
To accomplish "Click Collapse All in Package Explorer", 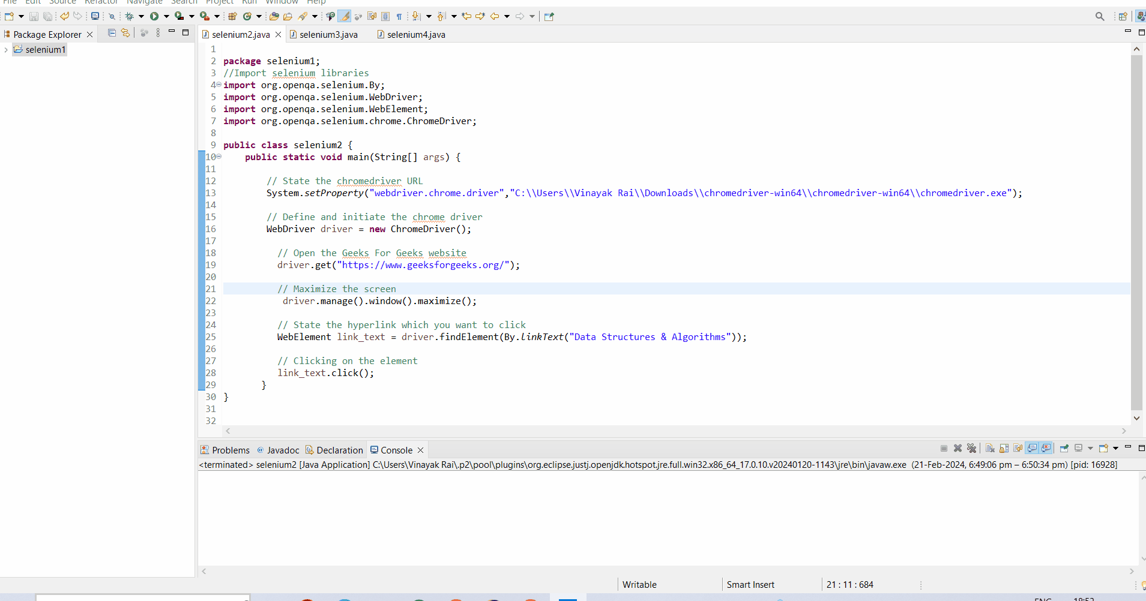I will (x=112, y=33).
